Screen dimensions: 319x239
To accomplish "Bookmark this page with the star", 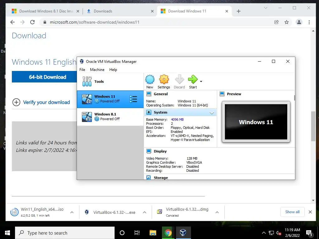I will 287,22.
